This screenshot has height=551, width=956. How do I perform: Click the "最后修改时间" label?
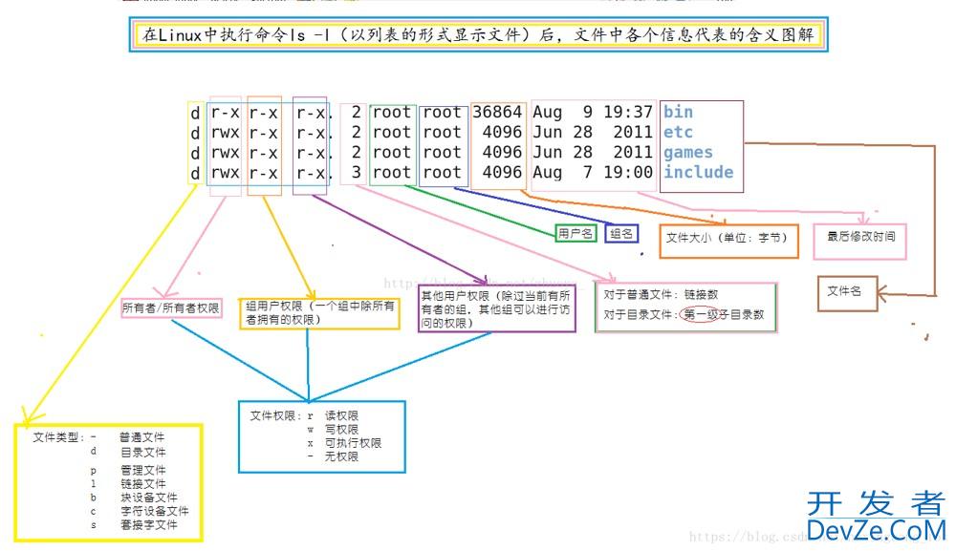click(x=861, y=236)
